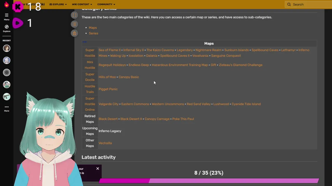Viewport: 332px width, 186px height.
Task: Click the search magnifier icon
Action: coord(289,4)
